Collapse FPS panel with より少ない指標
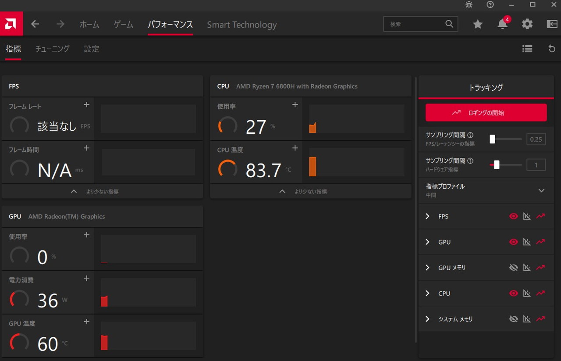This screenshot has height=361, width=561. (102, 191)
